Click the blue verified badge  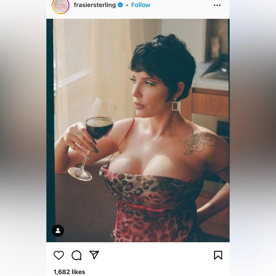[x=120, y=5]
